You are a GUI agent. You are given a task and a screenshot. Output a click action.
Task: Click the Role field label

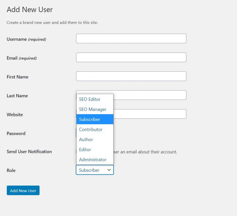tap(11, 170)
